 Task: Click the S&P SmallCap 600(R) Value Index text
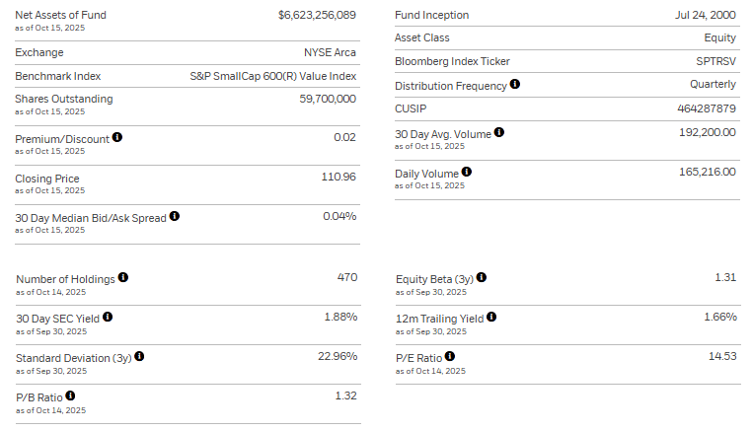[x=272, y=76]
